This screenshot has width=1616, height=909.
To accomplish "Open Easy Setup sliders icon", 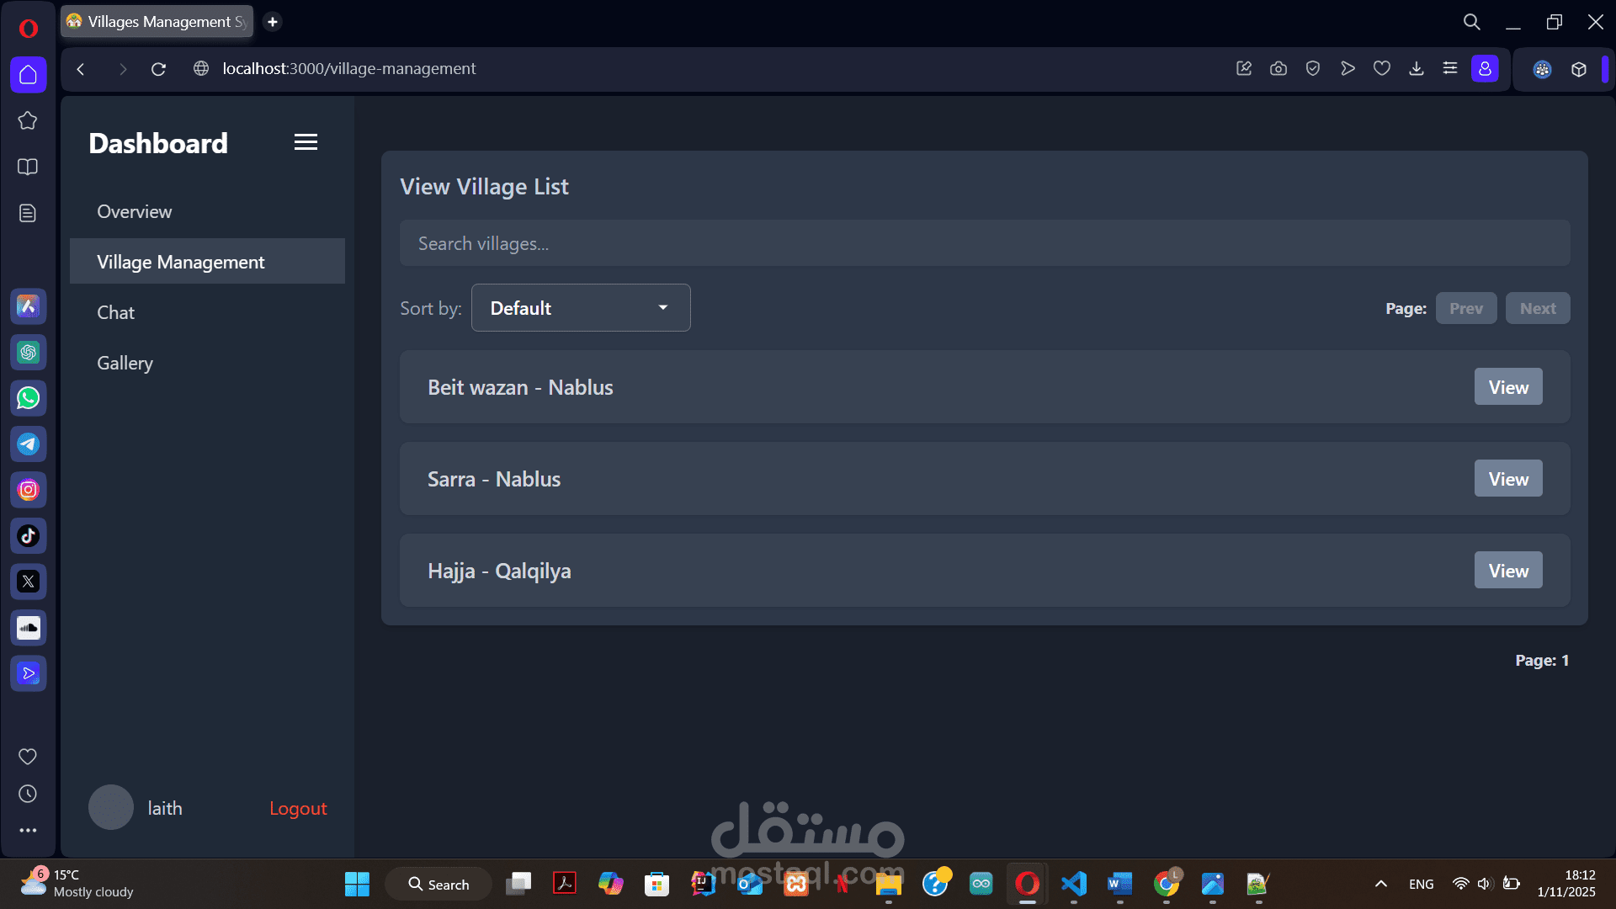I will 1450,69.
